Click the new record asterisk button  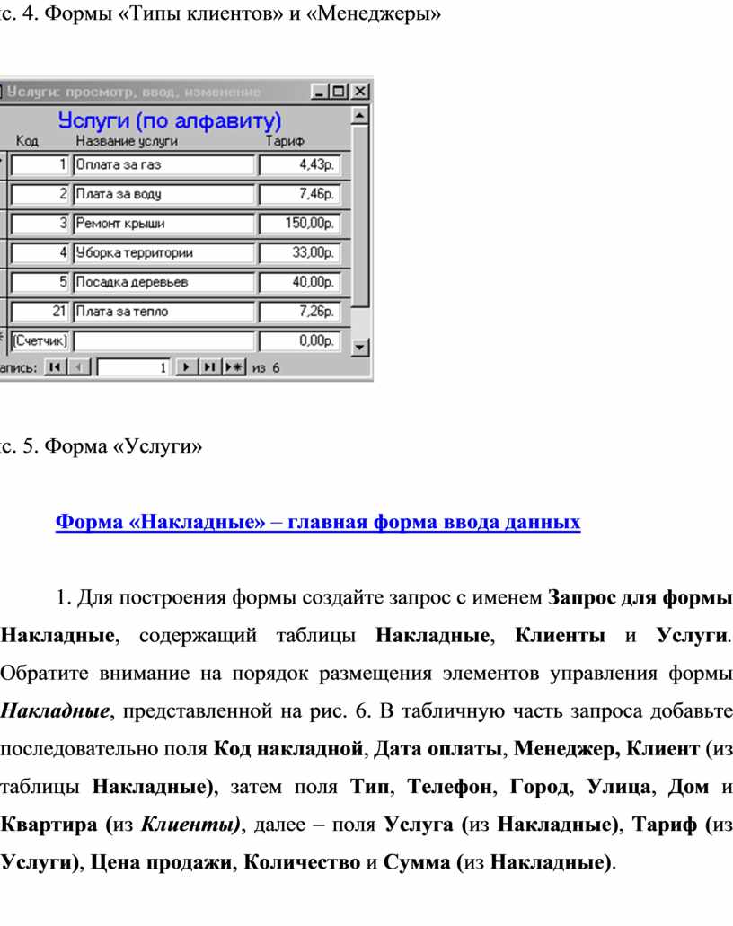point(233,367)
